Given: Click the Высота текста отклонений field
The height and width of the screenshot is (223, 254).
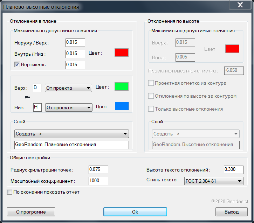Looking at the screenshot, I should click(x=233, y=170).
